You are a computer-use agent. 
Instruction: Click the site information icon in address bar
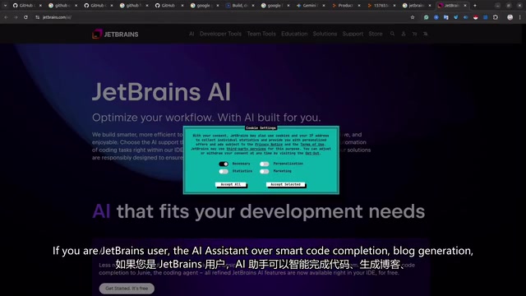click(37, 17)
